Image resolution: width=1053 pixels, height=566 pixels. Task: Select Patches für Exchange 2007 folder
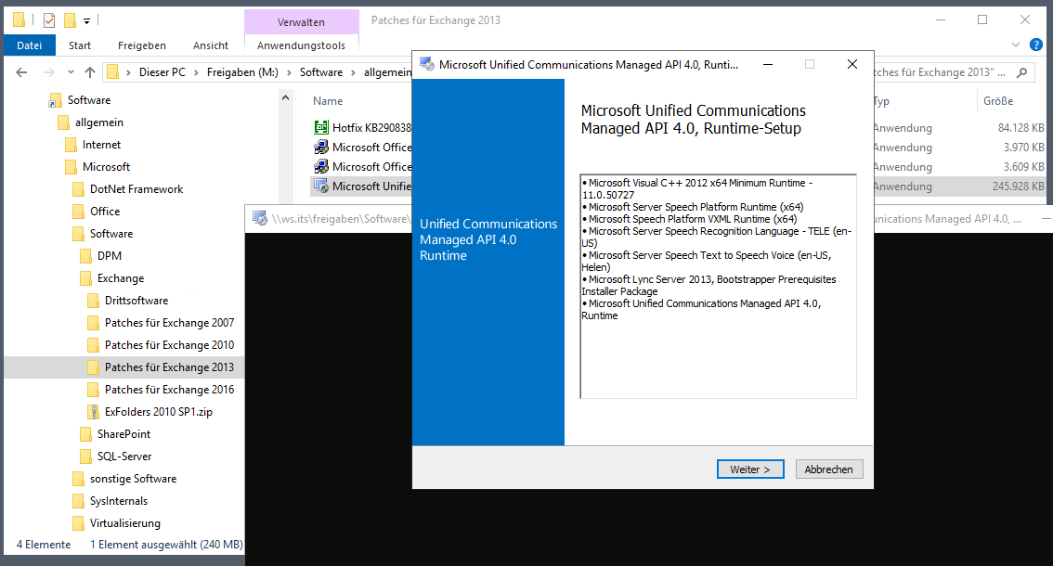tap(169, 323)
